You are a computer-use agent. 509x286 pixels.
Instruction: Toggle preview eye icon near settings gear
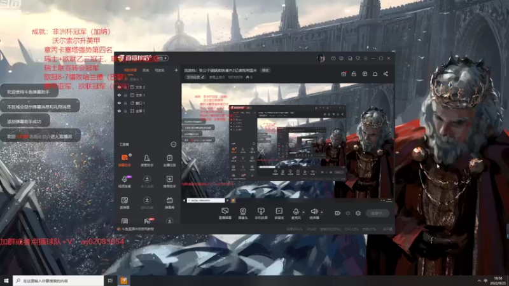[348, 213]
